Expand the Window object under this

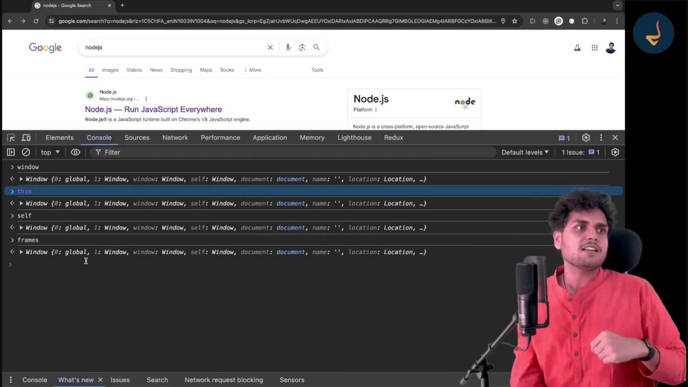click(x=21, y=203)
